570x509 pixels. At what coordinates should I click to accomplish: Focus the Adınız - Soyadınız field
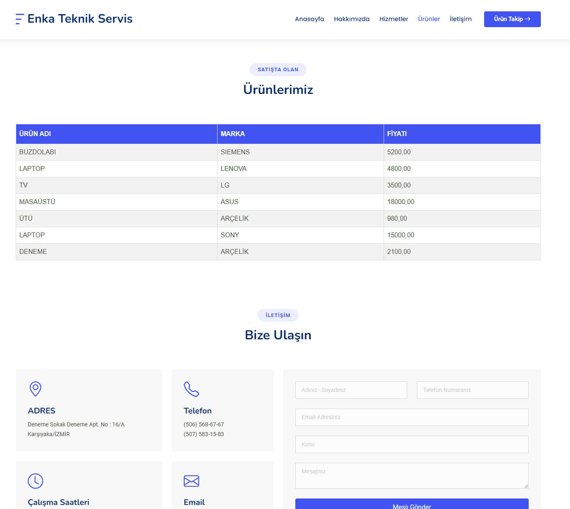pyautogui.click(x=351, y=390)
